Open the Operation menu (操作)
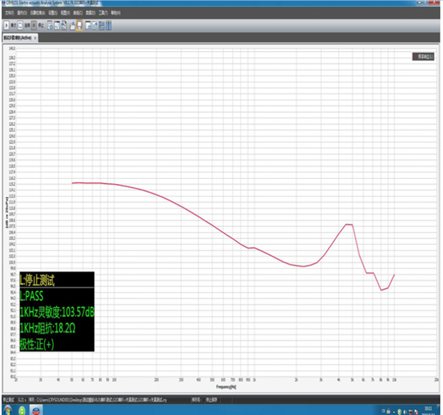Screen dimensions: 443x415 (x=22, y=13)
